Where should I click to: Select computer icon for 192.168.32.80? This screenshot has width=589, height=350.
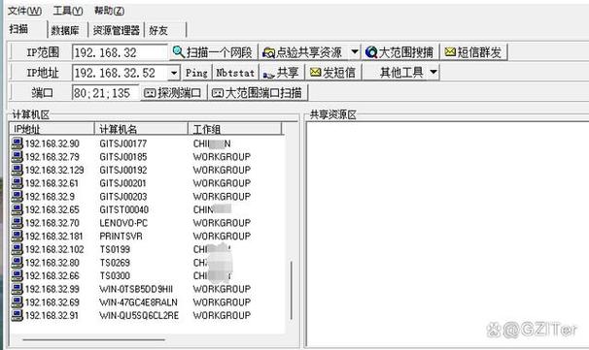pos(17,263)
